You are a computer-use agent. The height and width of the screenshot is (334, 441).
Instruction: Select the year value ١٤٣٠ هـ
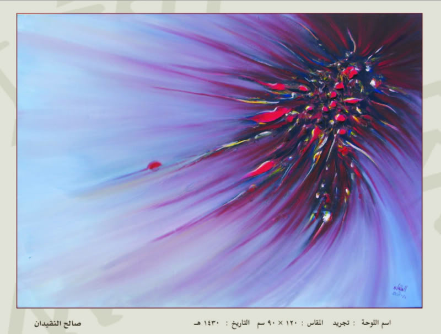207,323
